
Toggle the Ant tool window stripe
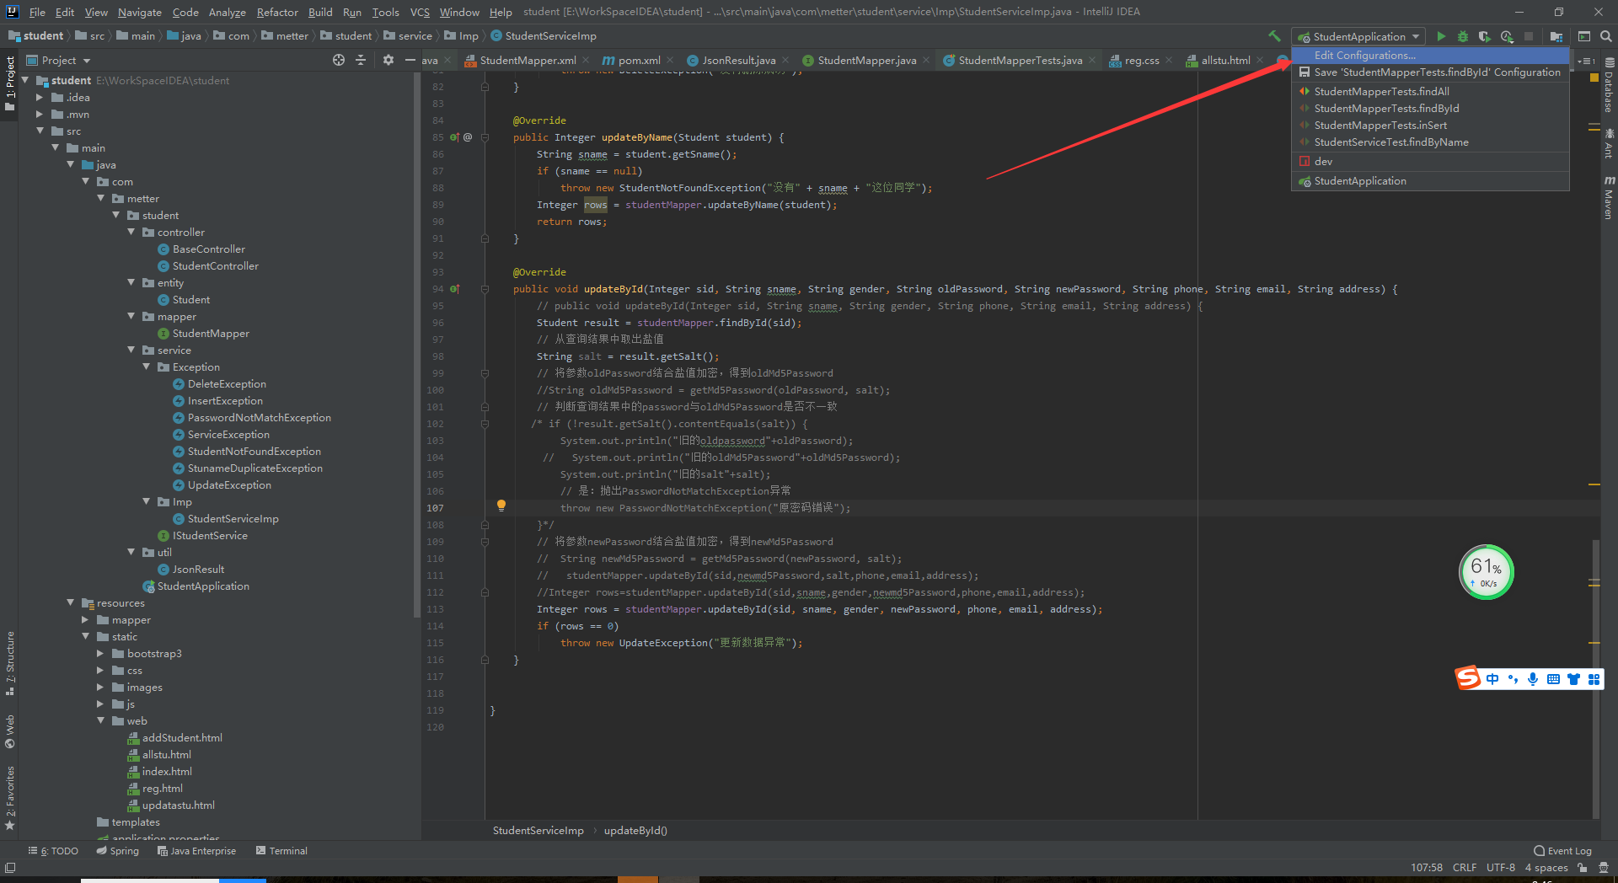[x=1609, y=143]
